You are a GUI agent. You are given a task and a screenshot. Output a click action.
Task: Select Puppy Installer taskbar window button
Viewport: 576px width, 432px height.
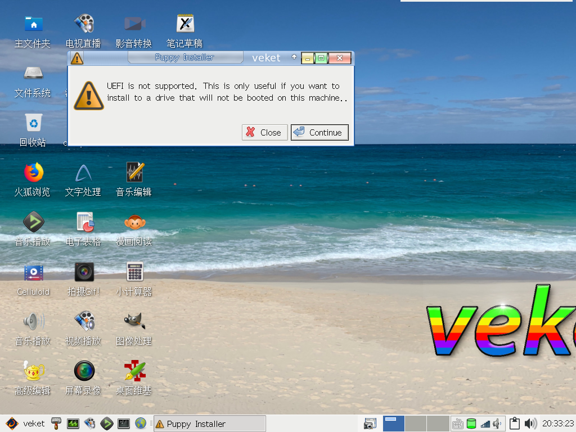pyautogui.click(x=209, y=424)
